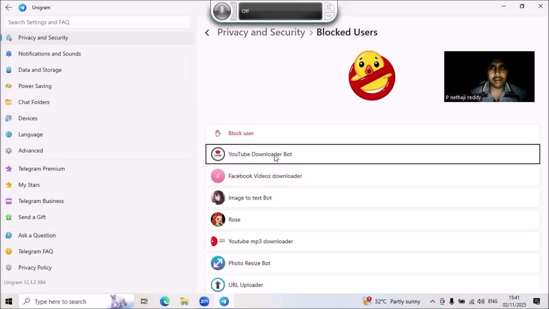This screenshot has width=549, height=309.
Task: Select the URL Uploader blocked entry
Action: (373, 285)
